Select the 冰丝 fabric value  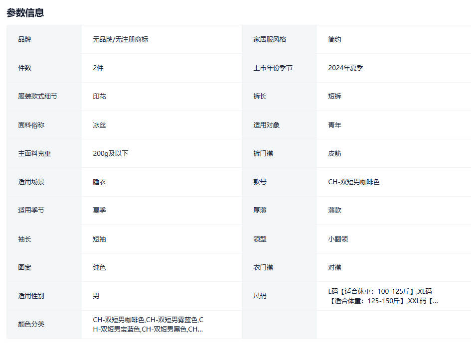tap(99, 125)
